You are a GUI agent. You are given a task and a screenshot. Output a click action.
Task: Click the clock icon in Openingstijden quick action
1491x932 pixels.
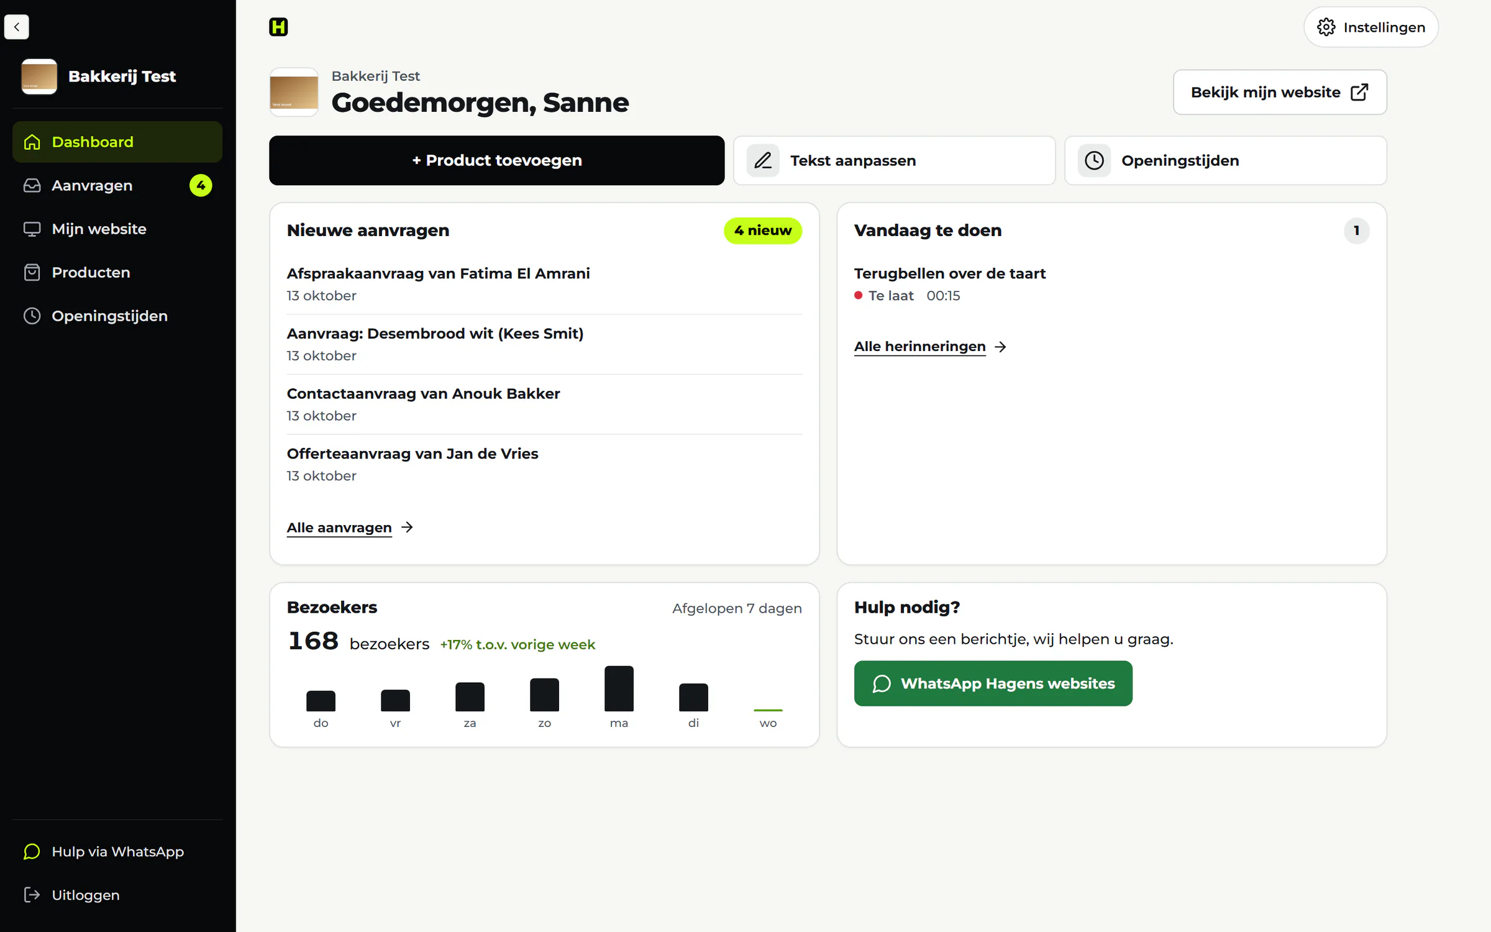click(x=1094, y=161)
